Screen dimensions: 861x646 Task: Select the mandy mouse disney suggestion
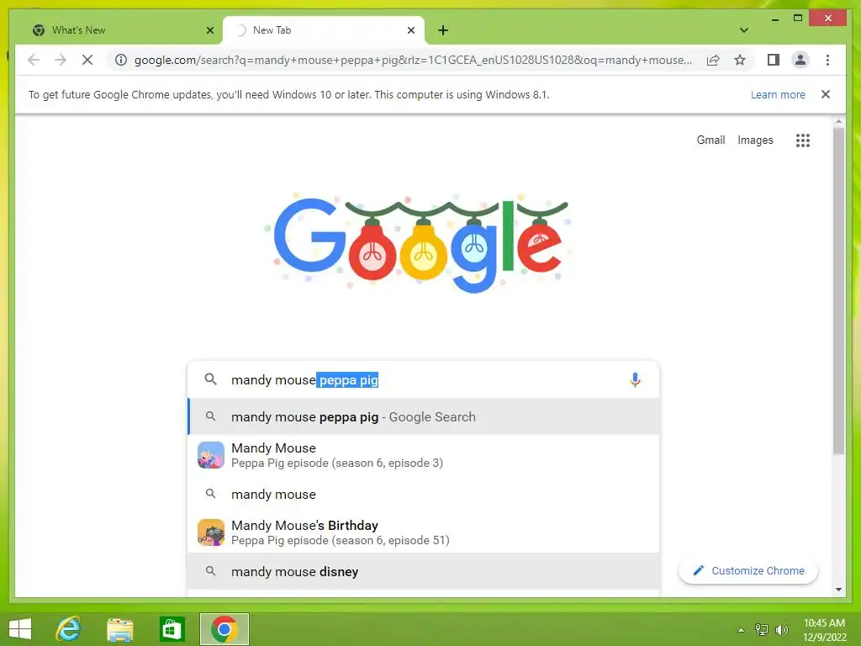coord(424,571)
